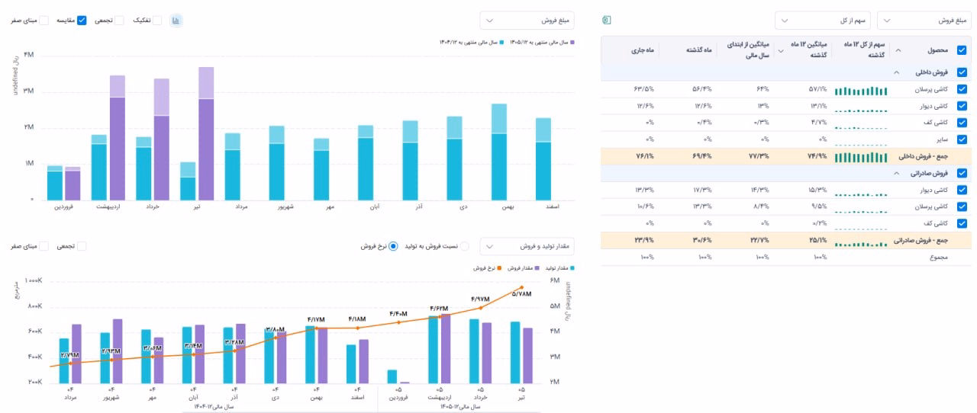Uncheck the سایر row checkbox
This screenshot has height=413, width=977.
[x=961, y=139]
